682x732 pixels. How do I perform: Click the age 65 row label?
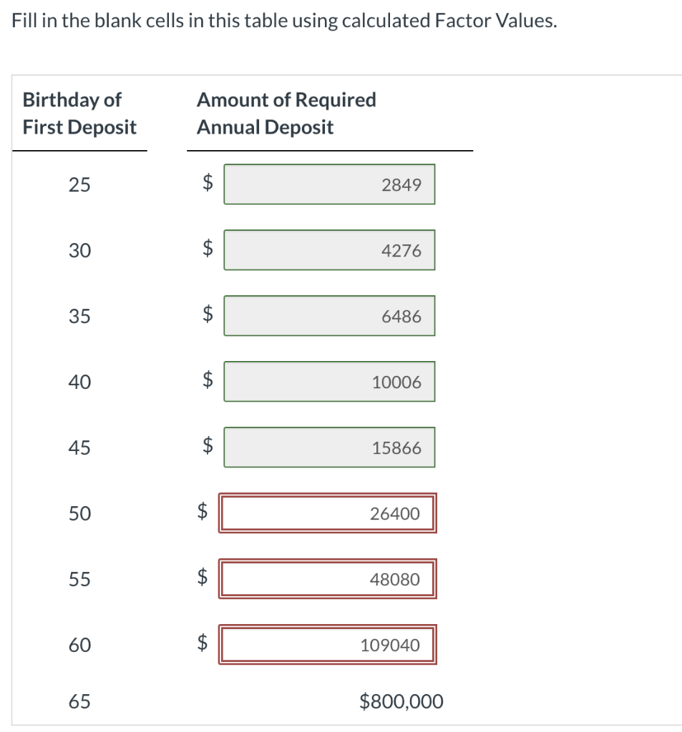(79, 701)
